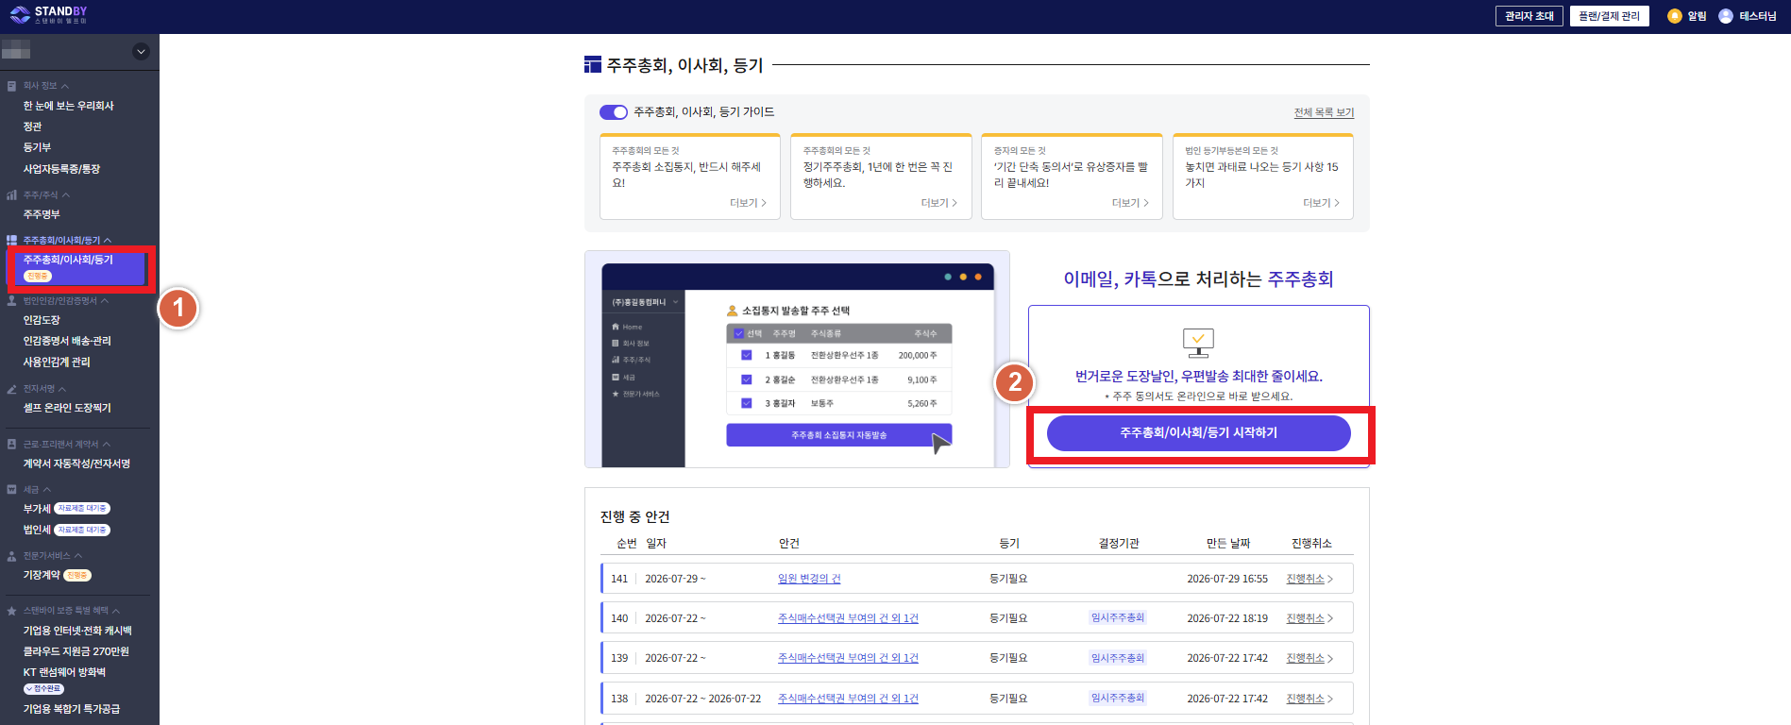Screen dimensions: 1791x725
Task: Click the date 2026-07-29 16:55
Action: pyautogui.click(x=1227, y=579)
